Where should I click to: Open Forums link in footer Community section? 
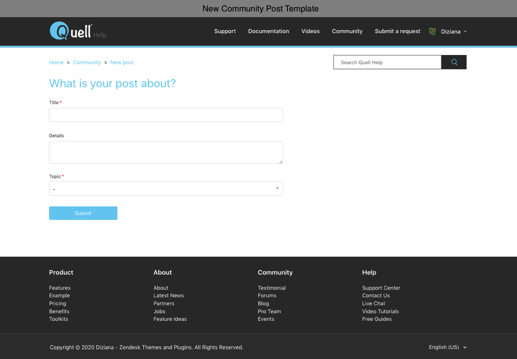point(267,296)
